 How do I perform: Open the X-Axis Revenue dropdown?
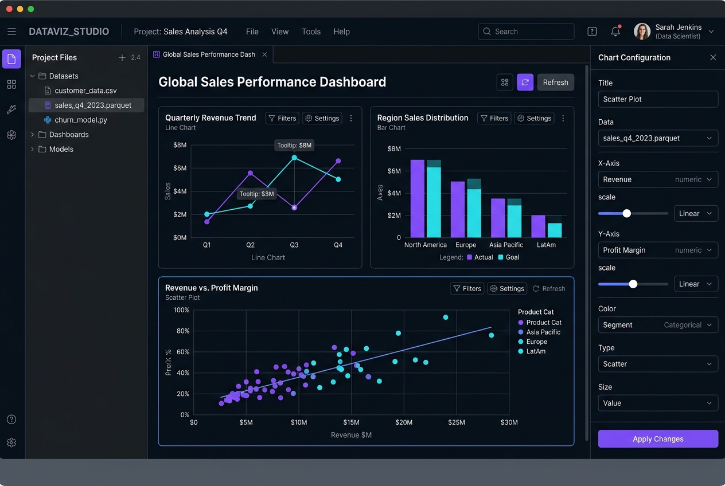coord(658,179)
